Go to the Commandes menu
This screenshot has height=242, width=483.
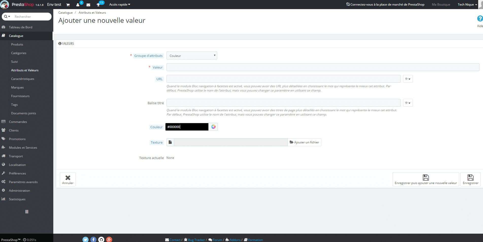[x=18, y=122]
